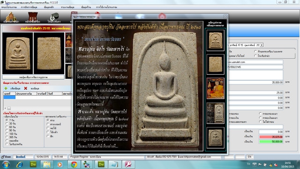Select the กรอบเงินลงยา frame radio button
This screenshot has width=300, height=169.
coord(260,118)
